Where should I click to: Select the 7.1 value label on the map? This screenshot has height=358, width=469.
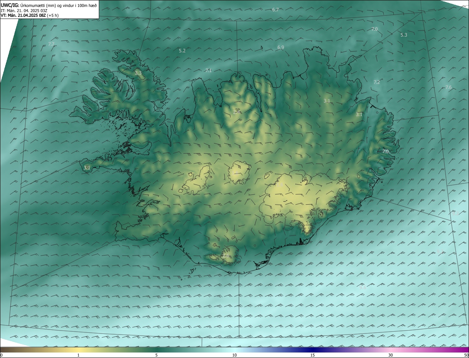click(208, 70)
